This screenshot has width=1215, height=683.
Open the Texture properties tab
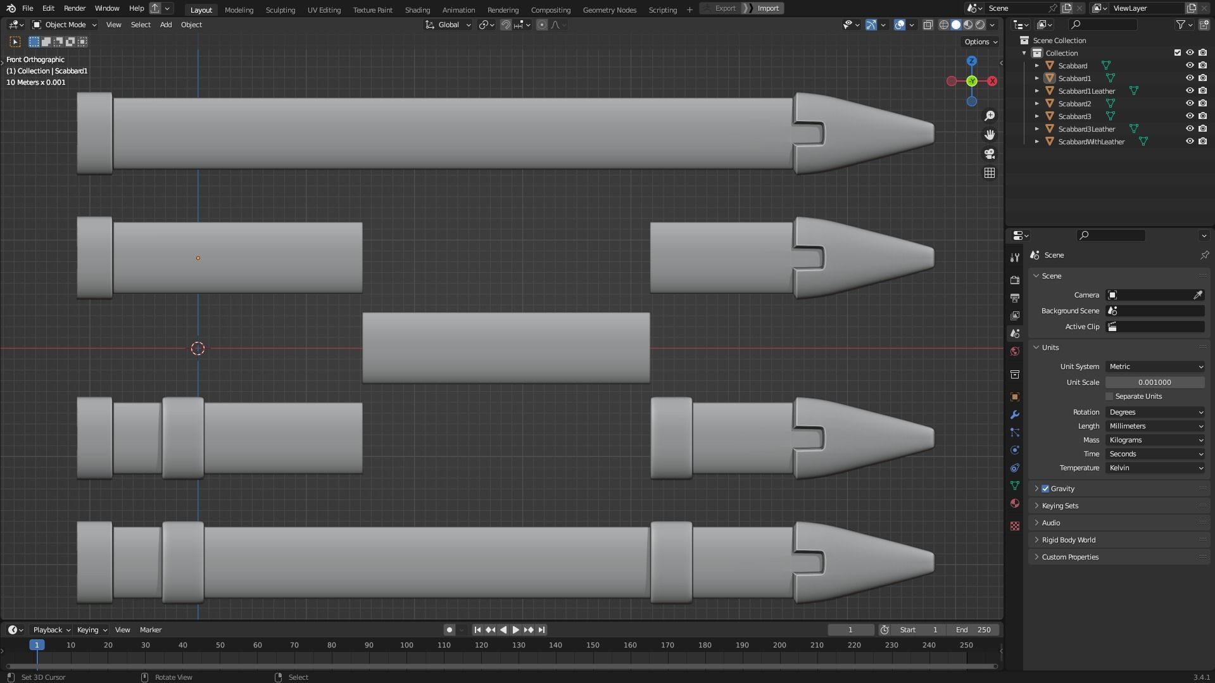tap(1015, 526)
